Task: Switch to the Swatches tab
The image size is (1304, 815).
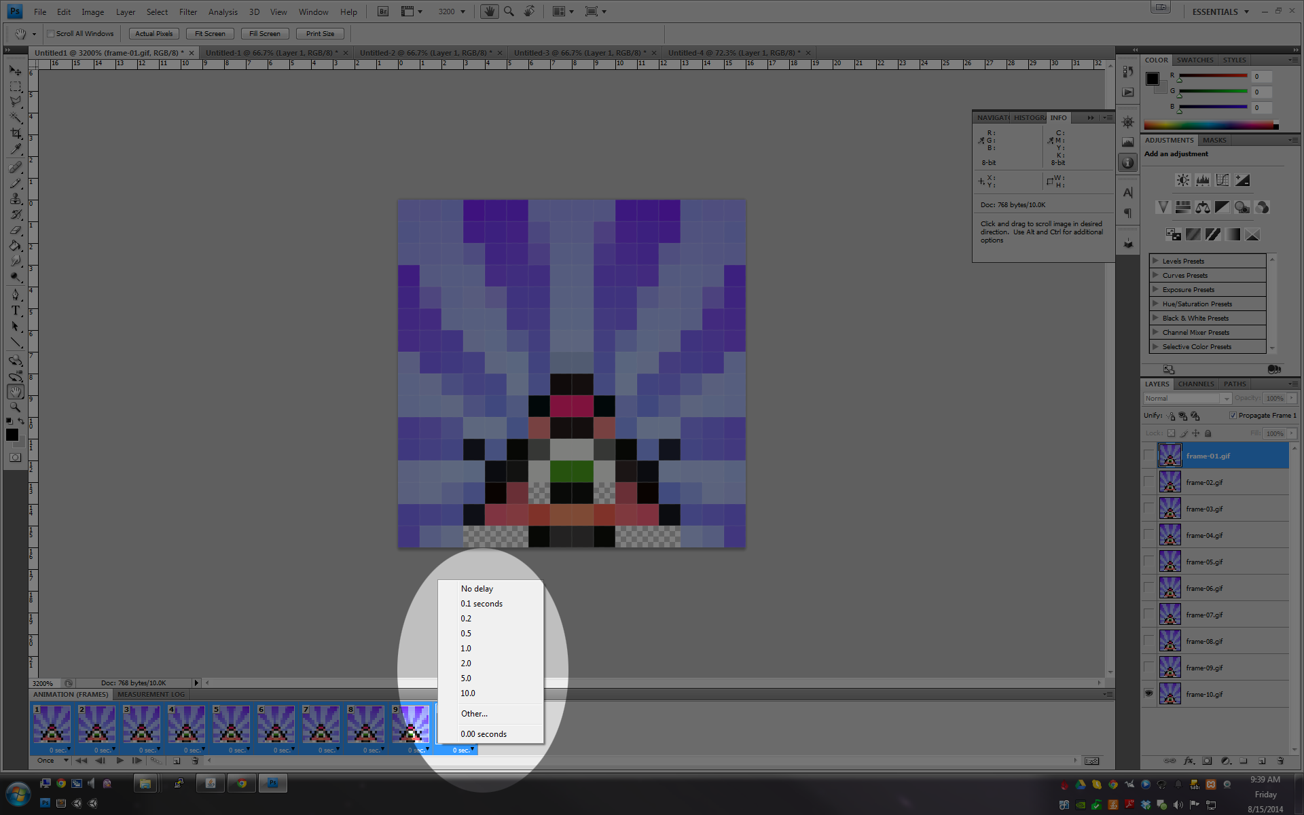Action: [1195, 60]
